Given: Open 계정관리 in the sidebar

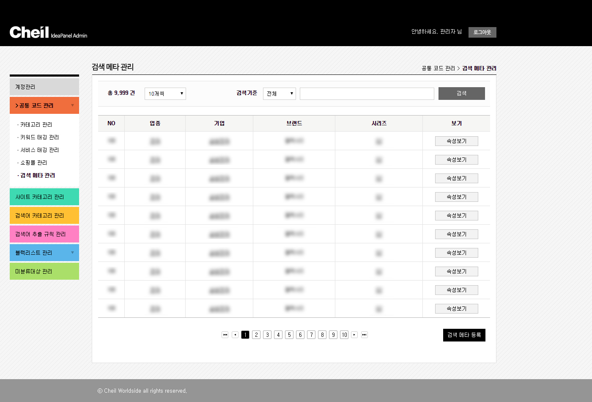Looking at the screenshot, I should point(44,87).
